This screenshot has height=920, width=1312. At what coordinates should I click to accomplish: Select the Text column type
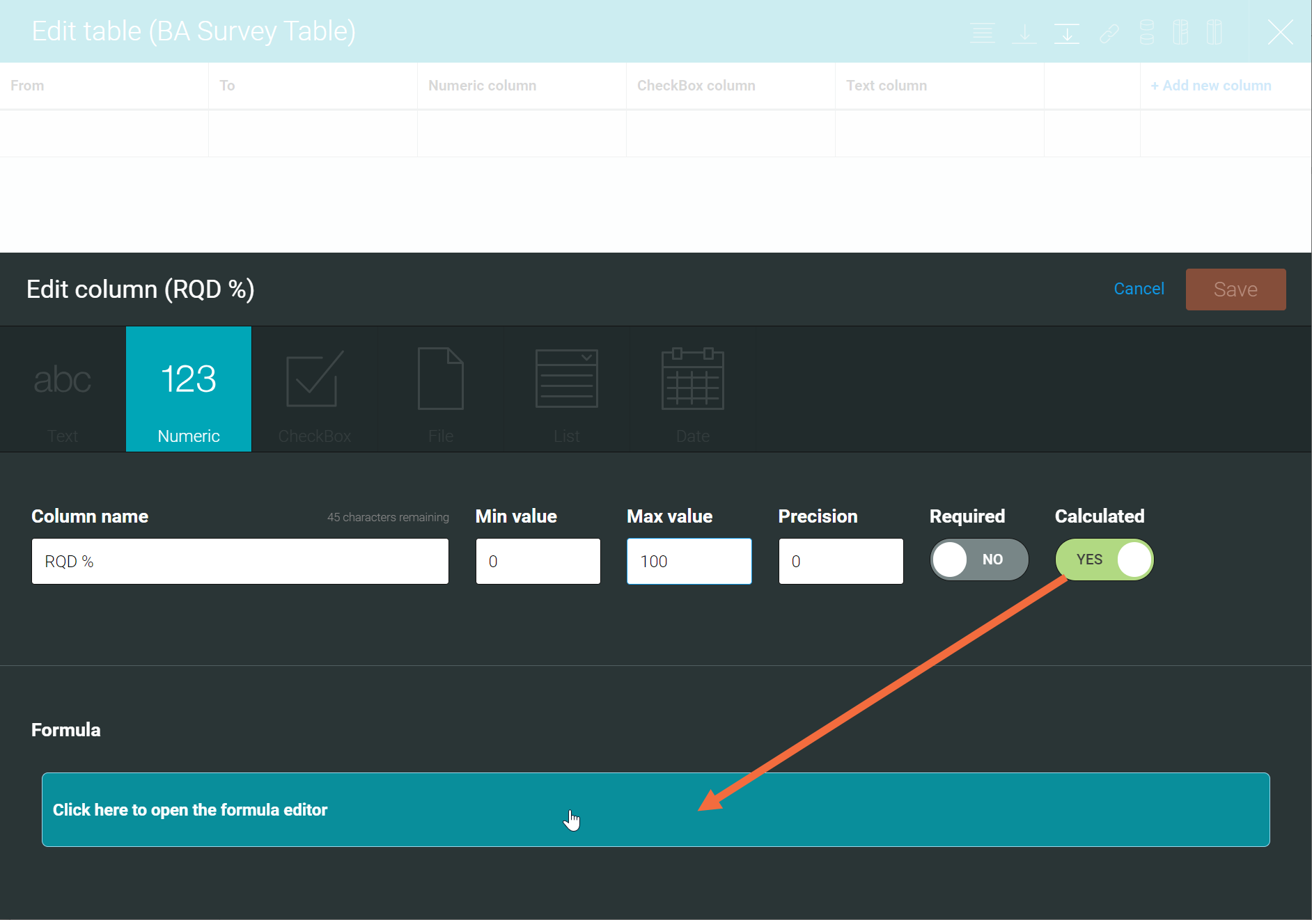point(63,389)
